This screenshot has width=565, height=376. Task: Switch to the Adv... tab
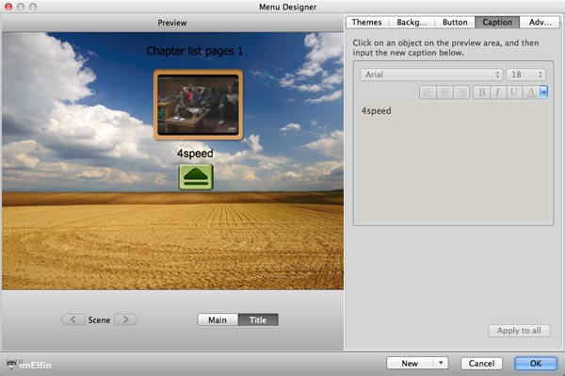click(540, 23)
